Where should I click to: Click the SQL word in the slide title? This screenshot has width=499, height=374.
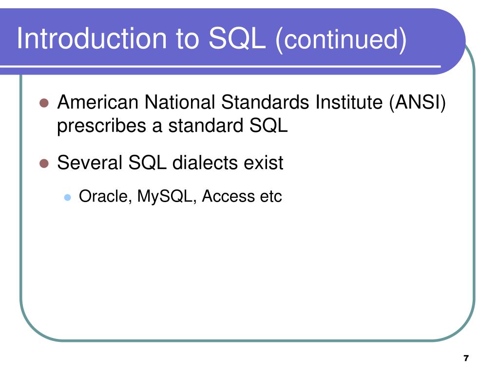pyautogui.click(x=237, y=38)
